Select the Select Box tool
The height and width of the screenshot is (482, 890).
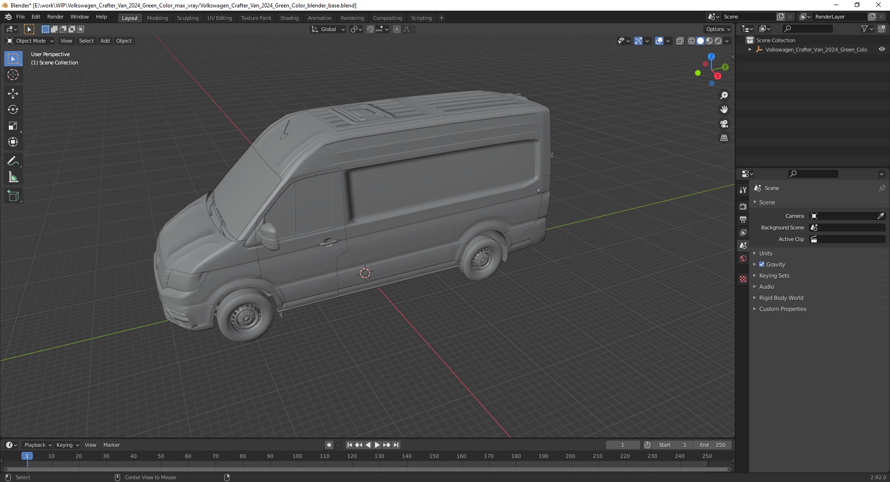(x=13, y=59)
